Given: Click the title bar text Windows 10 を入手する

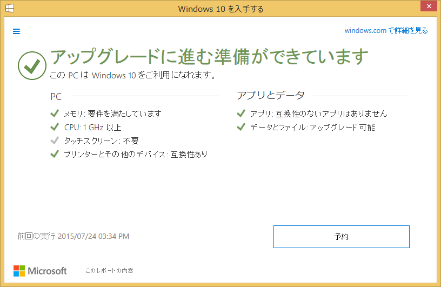Looking at the screenshot, I should click(x=220, y=9).
